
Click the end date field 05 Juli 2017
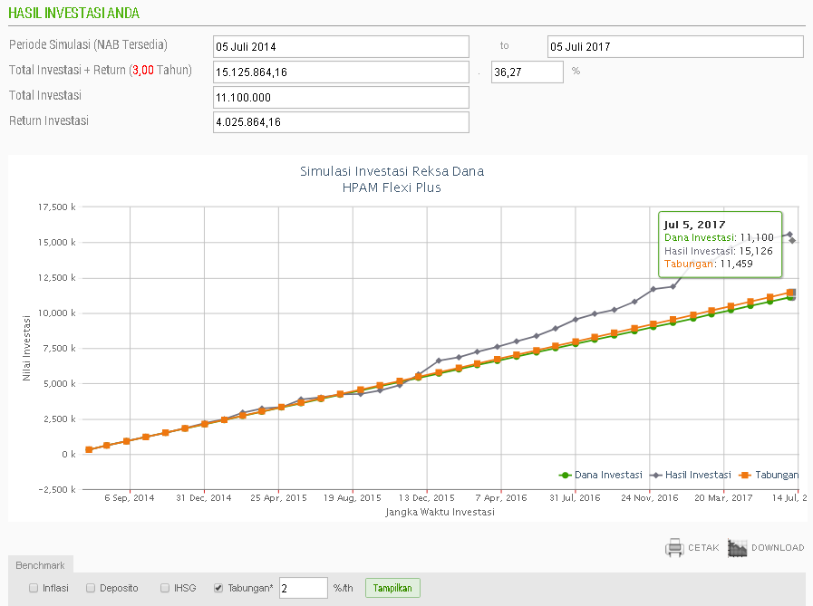675,46
